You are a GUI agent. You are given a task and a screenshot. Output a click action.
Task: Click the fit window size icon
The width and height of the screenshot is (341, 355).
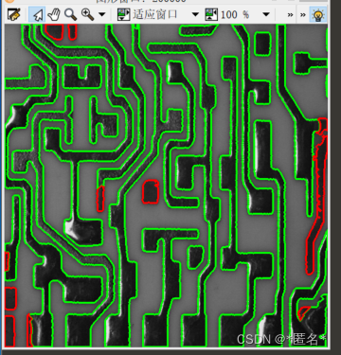coord(123,14)
